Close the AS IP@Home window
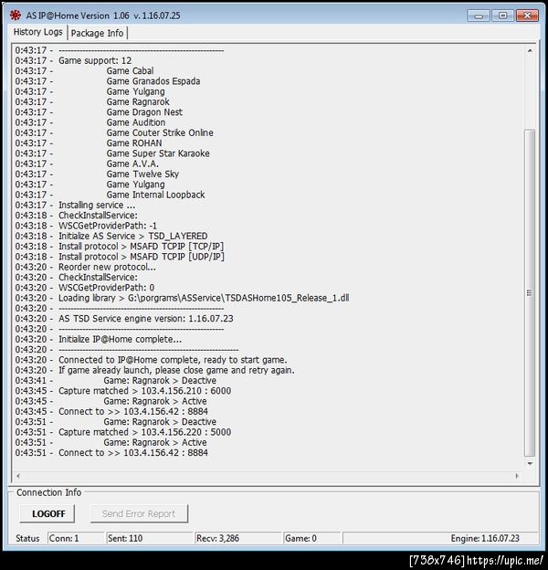This screenshot has height=570, width=548. (x=527, y=16)
